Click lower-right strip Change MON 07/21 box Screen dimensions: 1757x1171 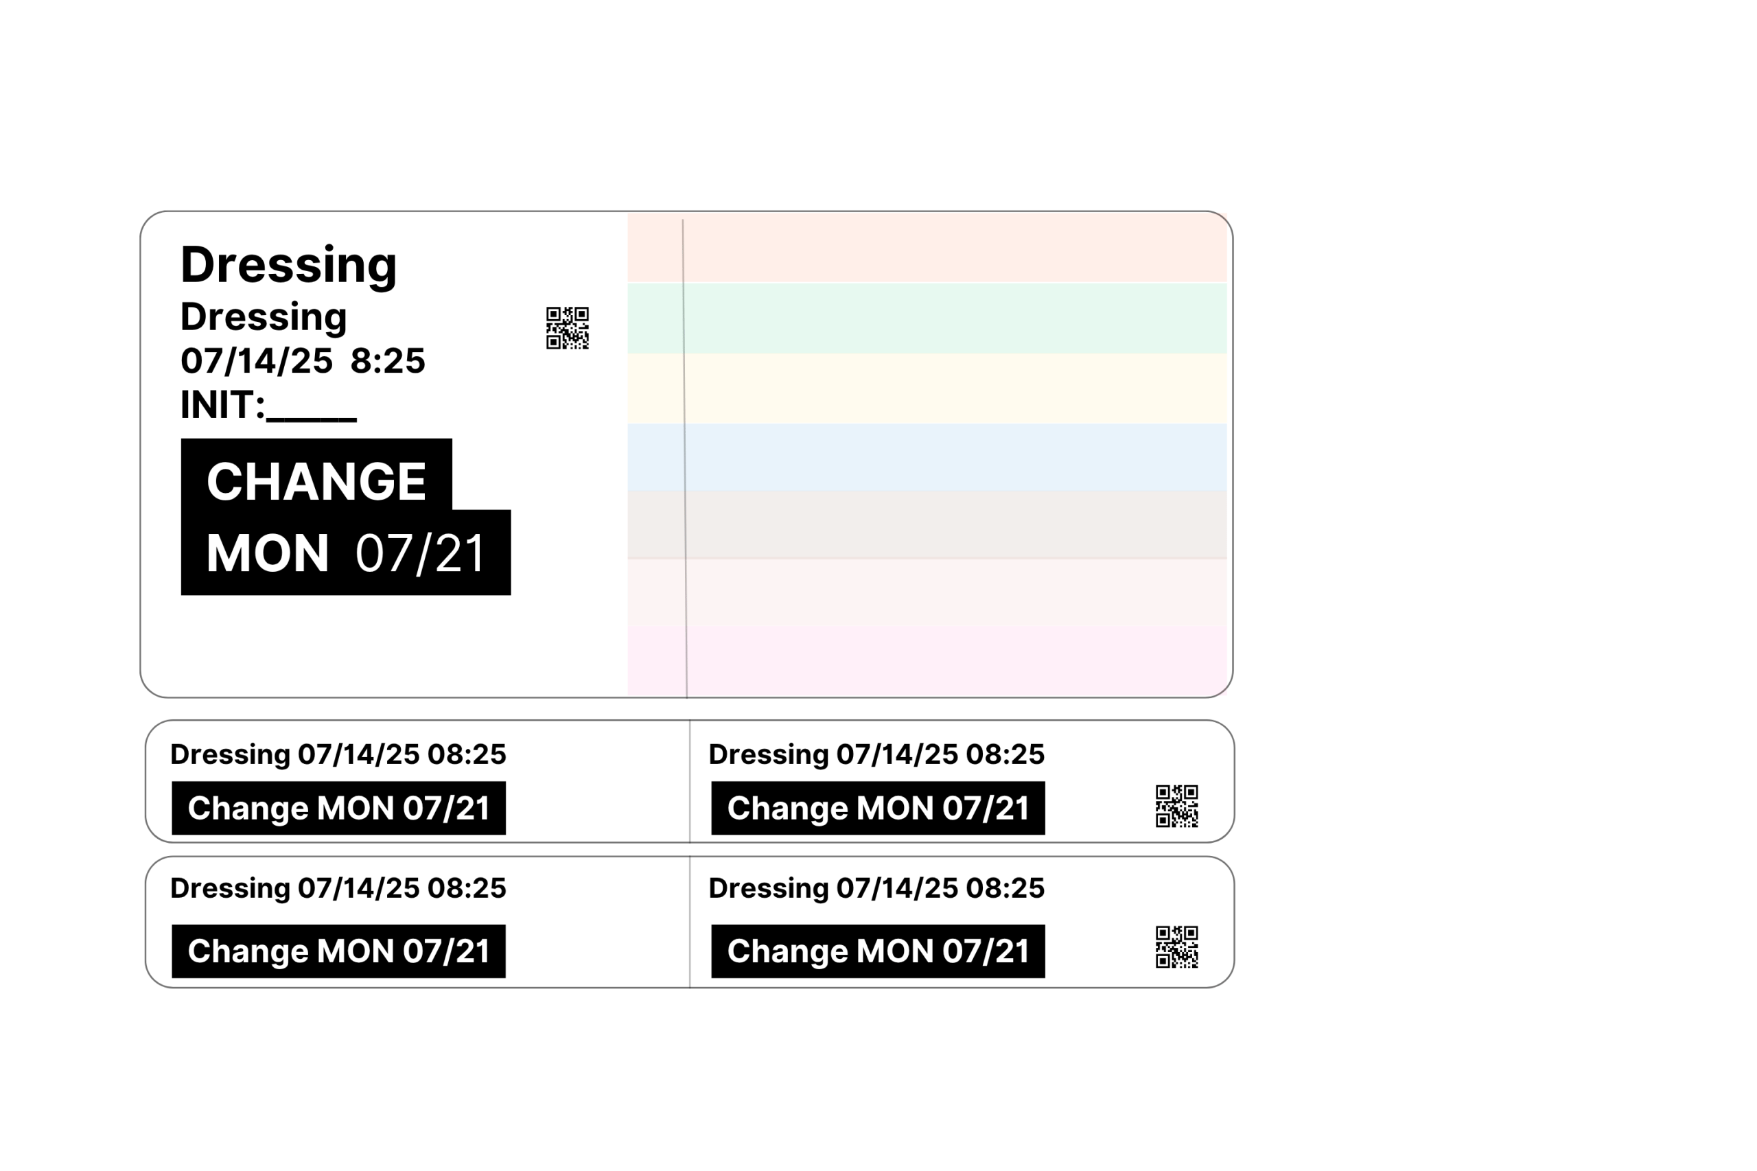click(x=878, y=951)
